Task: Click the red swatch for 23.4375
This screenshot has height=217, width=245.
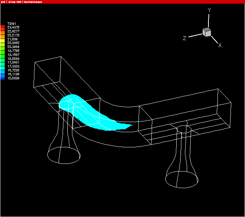Action: click(3, 27)
